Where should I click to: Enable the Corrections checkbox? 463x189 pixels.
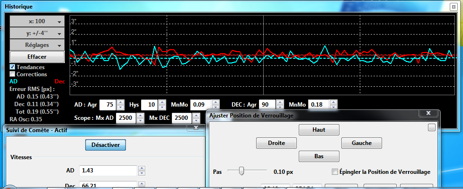coord(12,74)
